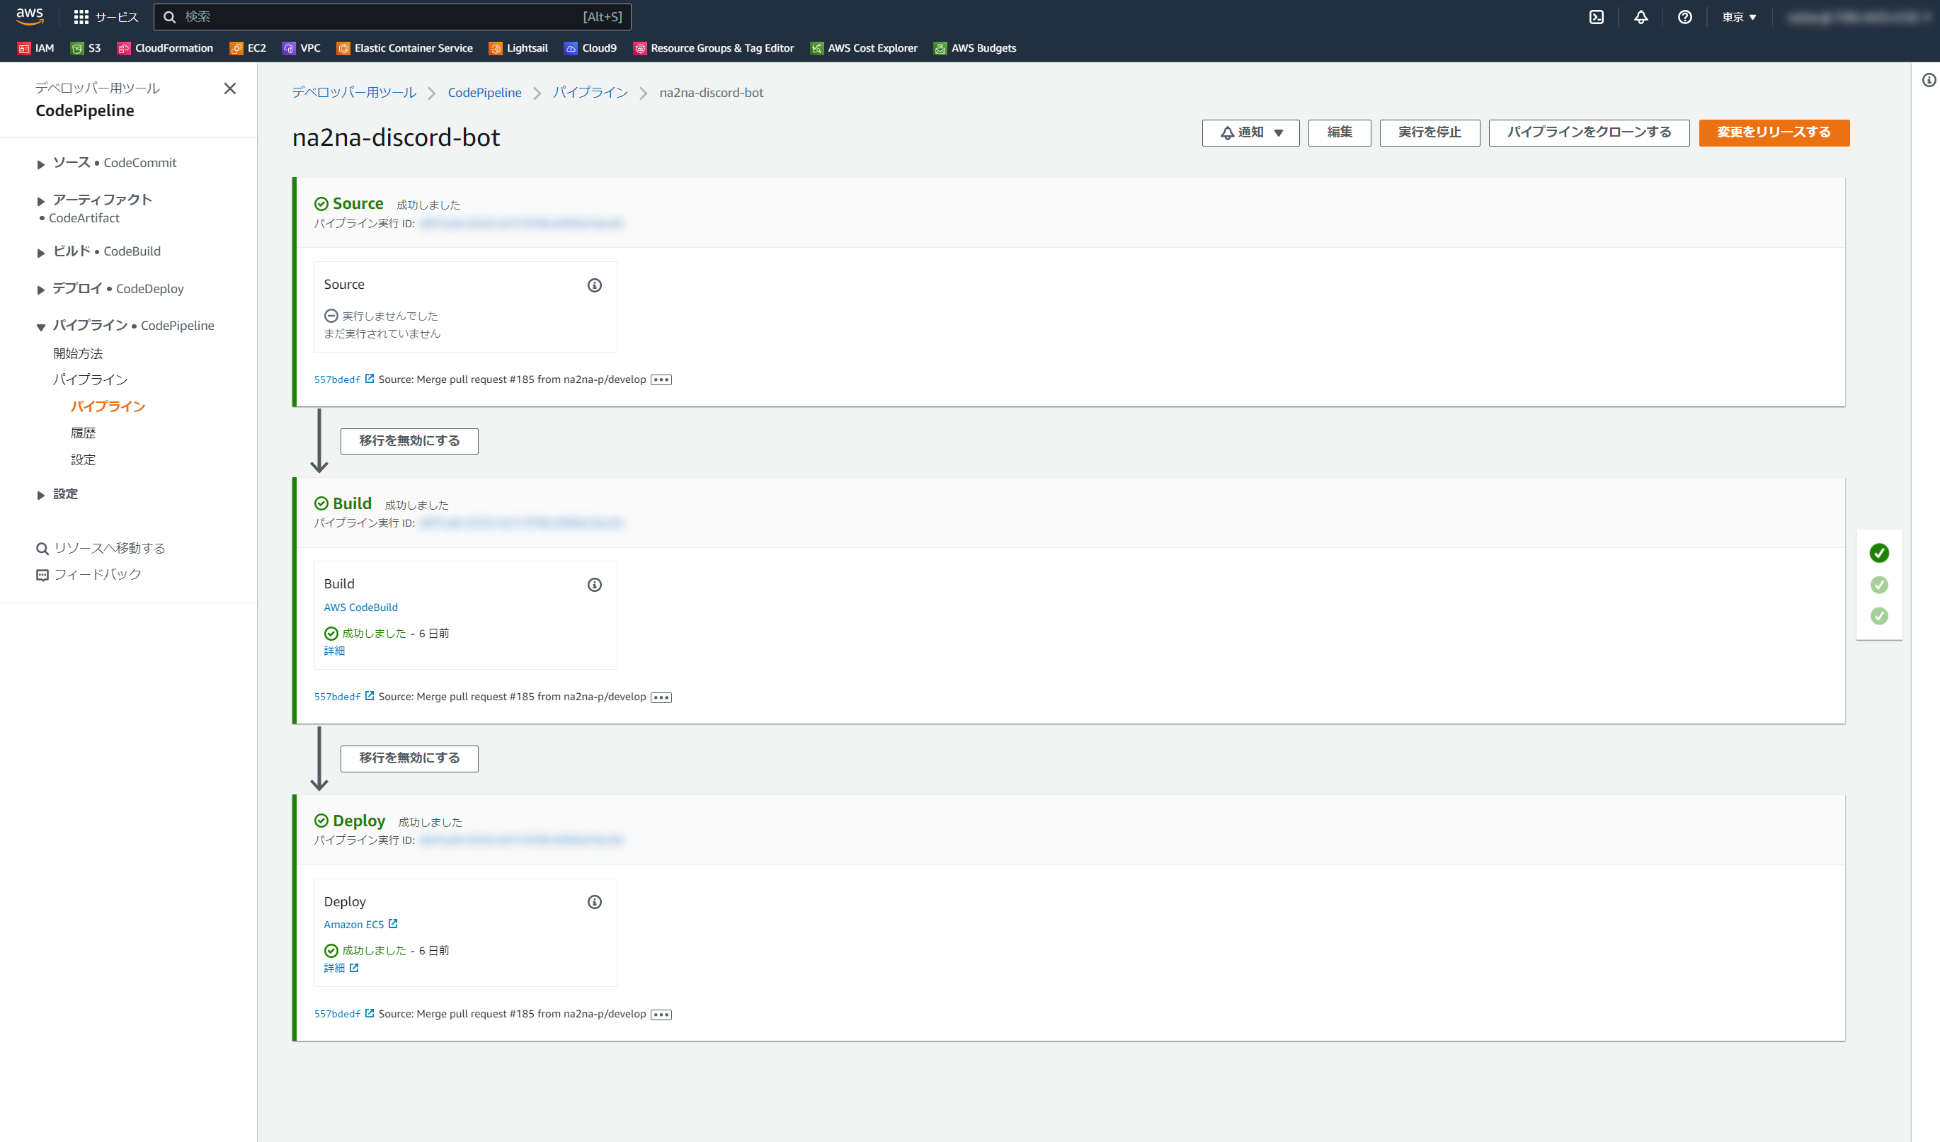Open the CloudShell terminal icon
This screenshot has height=1142, width=1940.
coord(1597,17)
